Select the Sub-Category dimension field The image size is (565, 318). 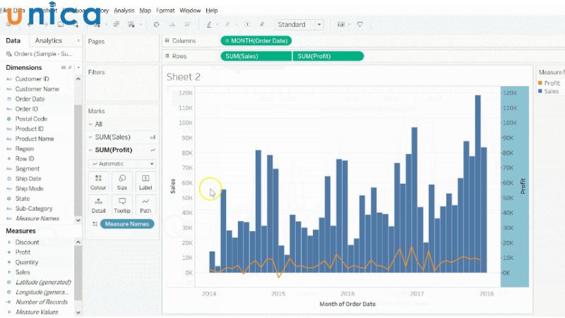pos(34,208)
